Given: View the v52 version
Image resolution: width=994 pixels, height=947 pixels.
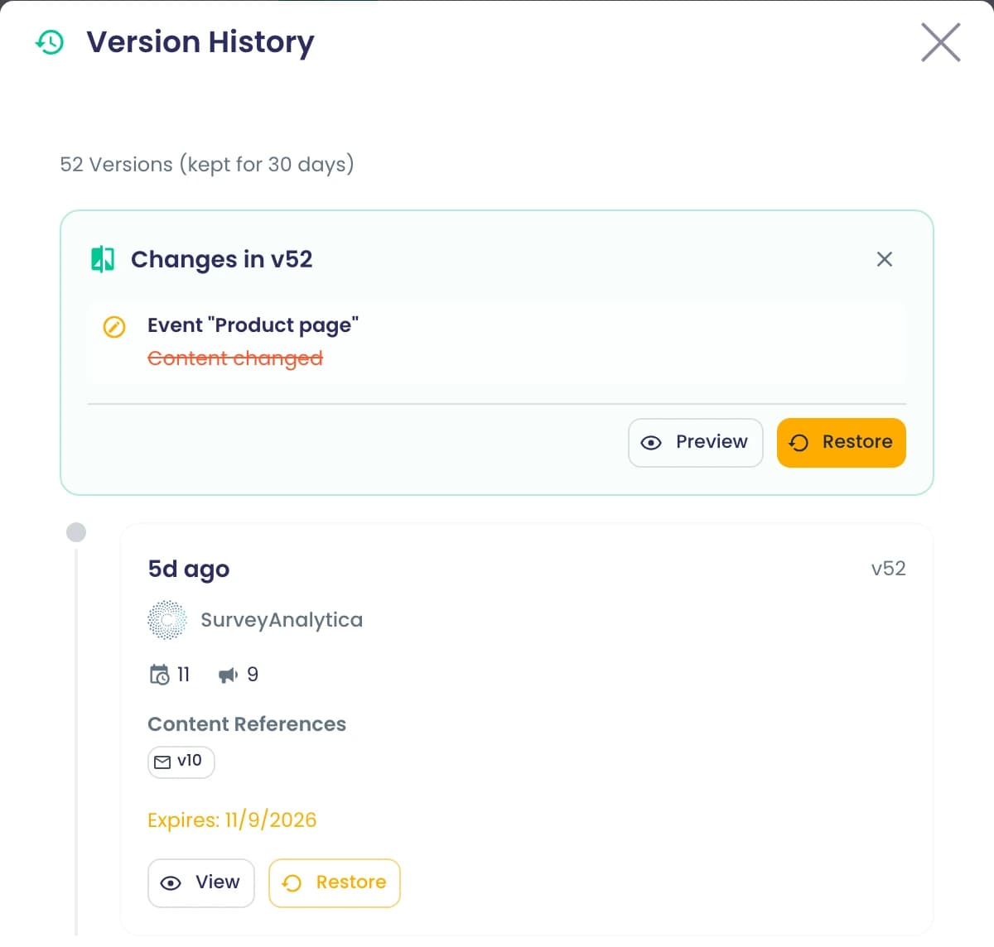Looking at the screenshot, I should click(201, 883).
